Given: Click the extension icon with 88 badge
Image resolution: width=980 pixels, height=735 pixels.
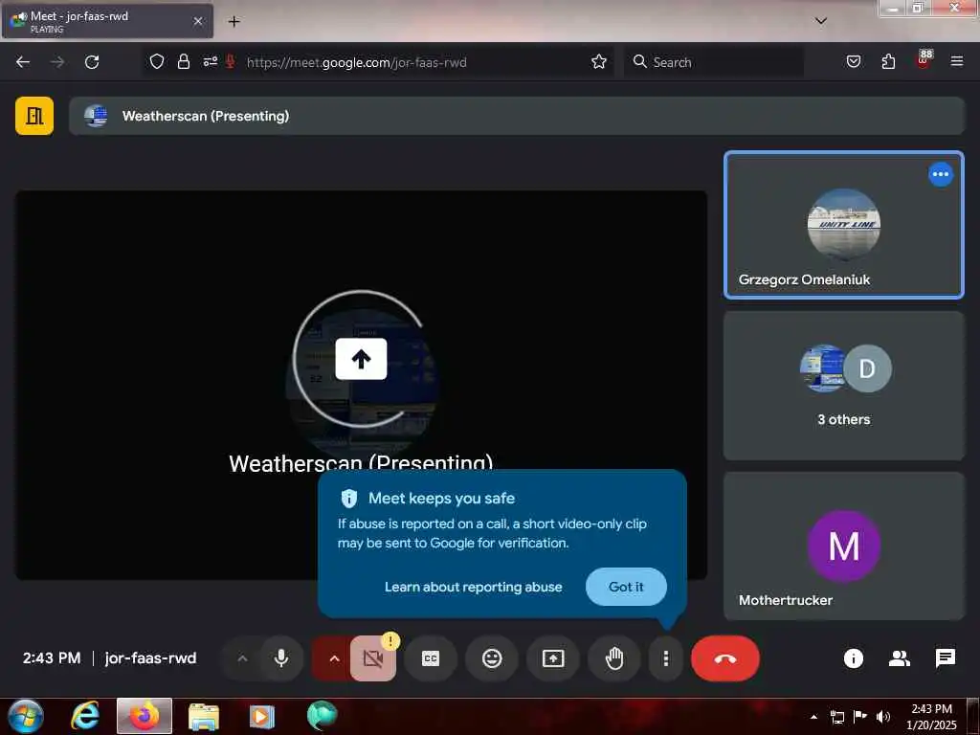Looking at the screenshot, I should click(924, 60).
